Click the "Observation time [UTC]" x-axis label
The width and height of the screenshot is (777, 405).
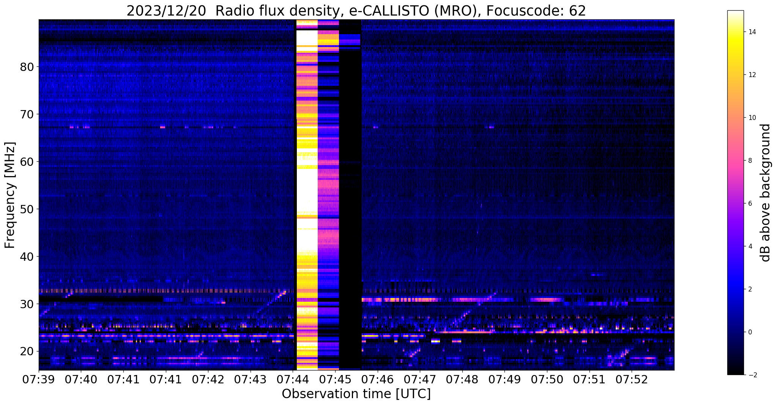[x=356, y=394]
